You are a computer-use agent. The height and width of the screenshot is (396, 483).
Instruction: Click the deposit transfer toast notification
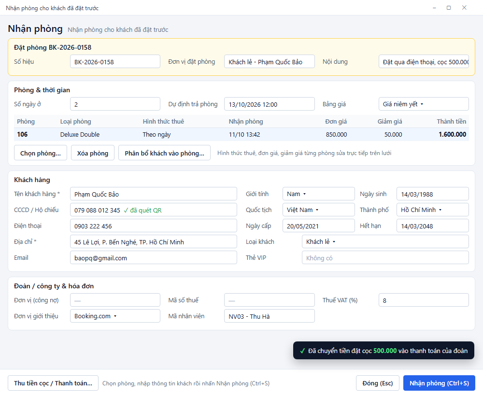tap(384, 351)
